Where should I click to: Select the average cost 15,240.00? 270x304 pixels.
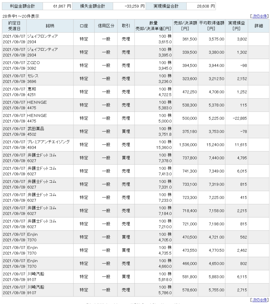(215, 145)
